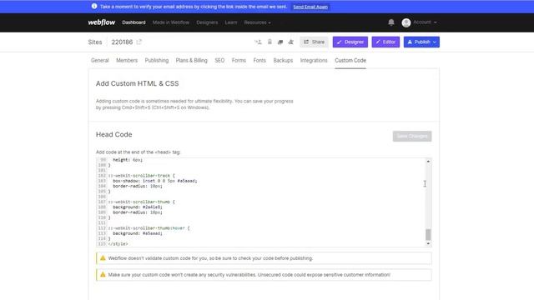Click Send Email Again link
Screen dimensions: 534x300
(x=310, y=7)
